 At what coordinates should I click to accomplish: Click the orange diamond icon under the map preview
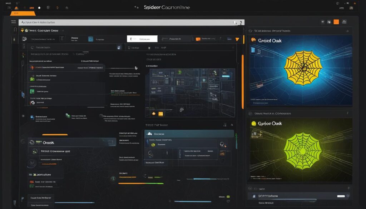(154, 114)
